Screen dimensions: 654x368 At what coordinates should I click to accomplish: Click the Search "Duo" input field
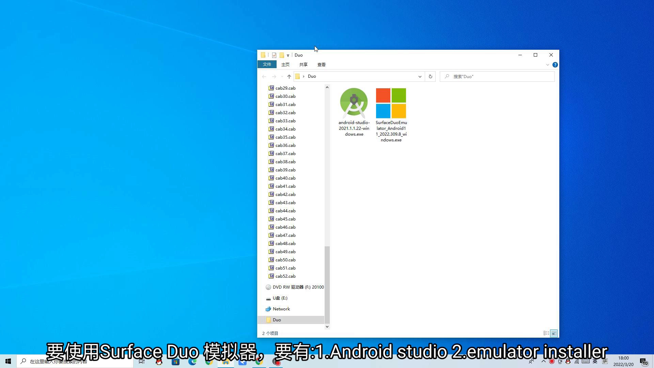497,76
